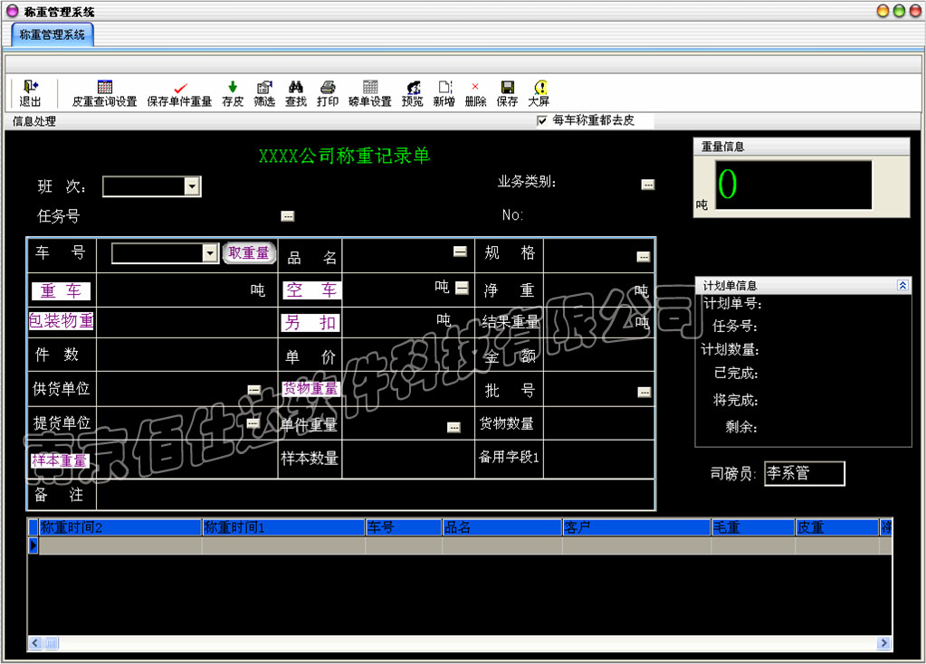Screen dimensions: 926x664
Task: Click the 包装物重 button
Action: (x=61, y=320)
